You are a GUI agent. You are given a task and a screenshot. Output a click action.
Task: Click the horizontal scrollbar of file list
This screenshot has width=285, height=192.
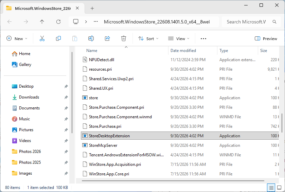[173, 181]
